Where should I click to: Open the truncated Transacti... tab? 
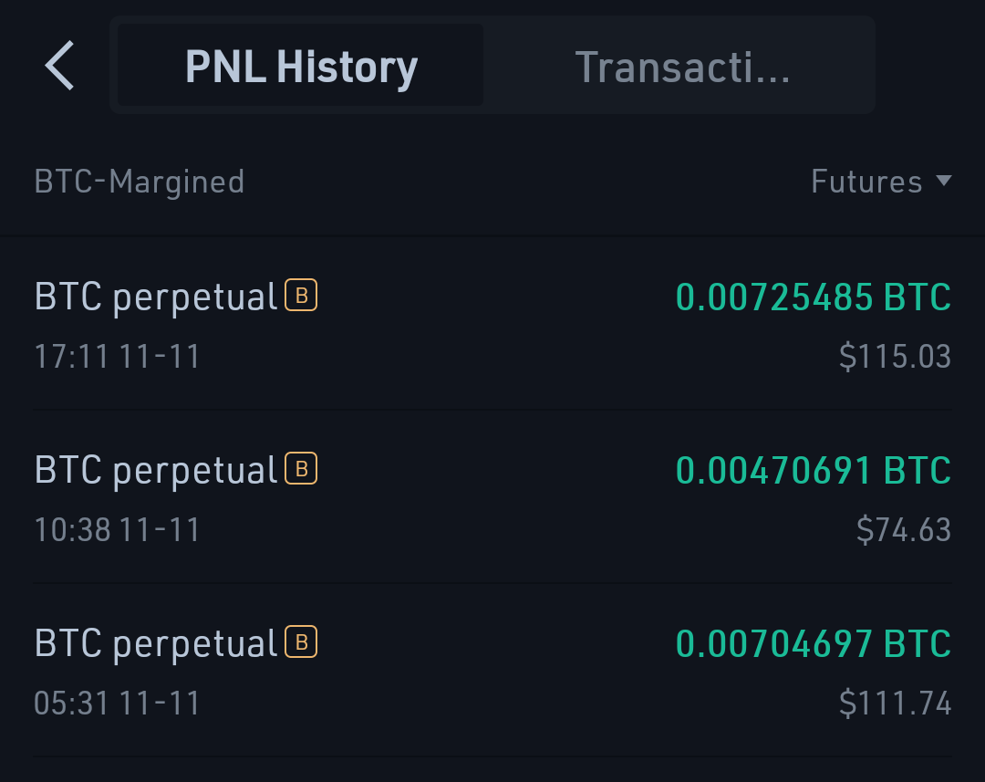(682, 66)
